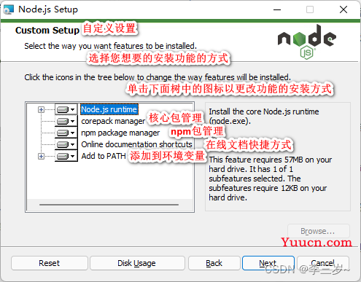
Task: Cancel the Node.js setup
Action: coord(323,263)
